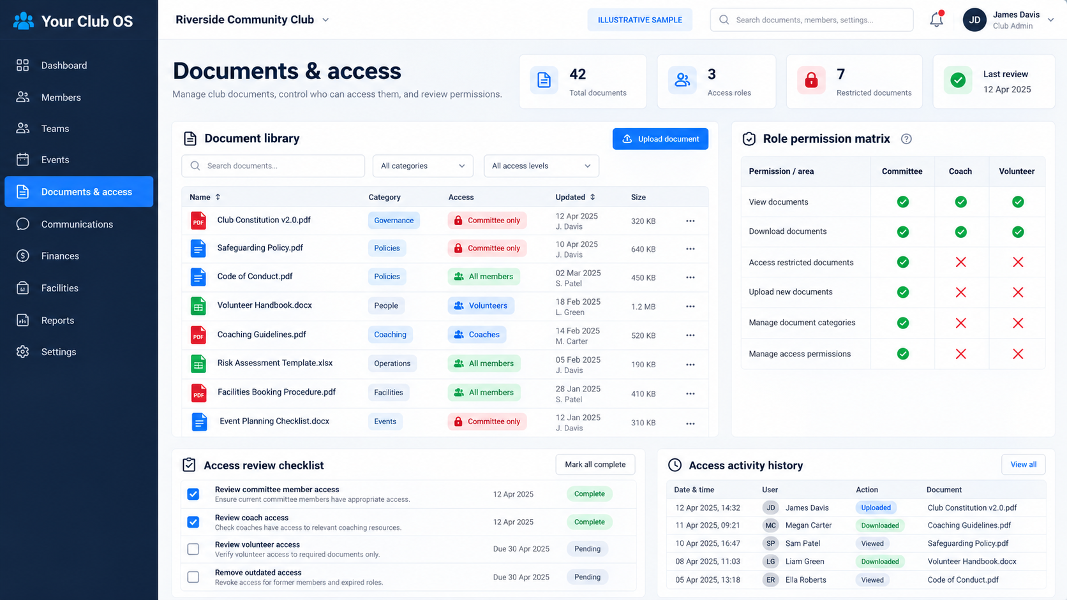Click the Governance category tag
Image resolution: width=1067 pixels, height=600 pixels.
click(394, 221)
